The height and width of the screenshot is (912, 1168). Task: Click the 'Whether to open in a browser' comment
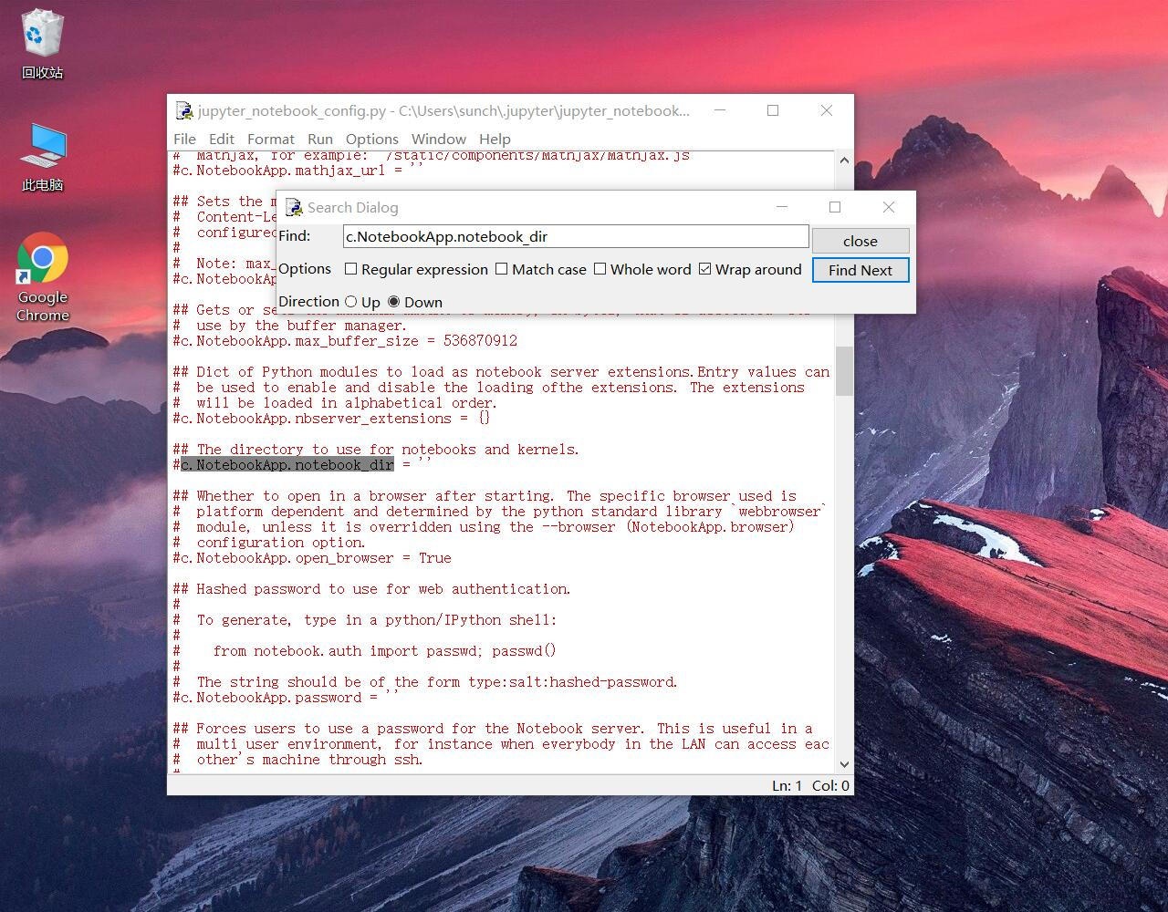[x=485, y=496]
